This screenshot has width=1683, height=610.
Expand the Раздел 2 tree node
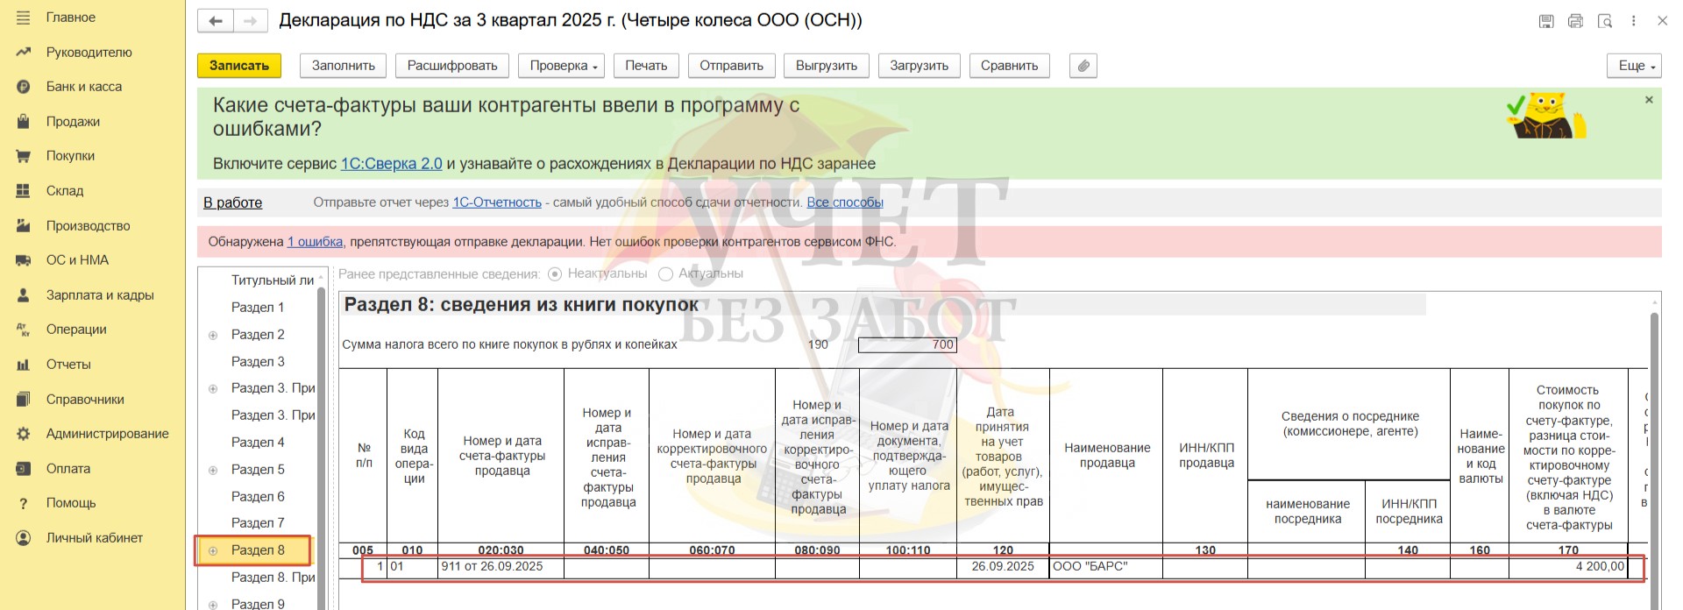[213, 335]
